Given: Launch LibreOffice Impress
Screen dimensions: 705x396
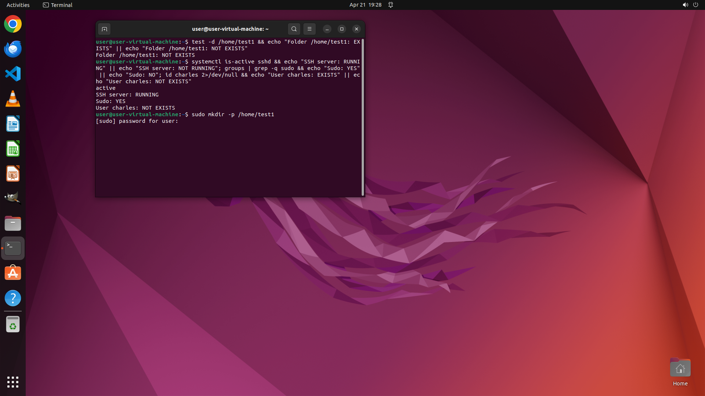Looking at the screenshot, I should [13, 174].
